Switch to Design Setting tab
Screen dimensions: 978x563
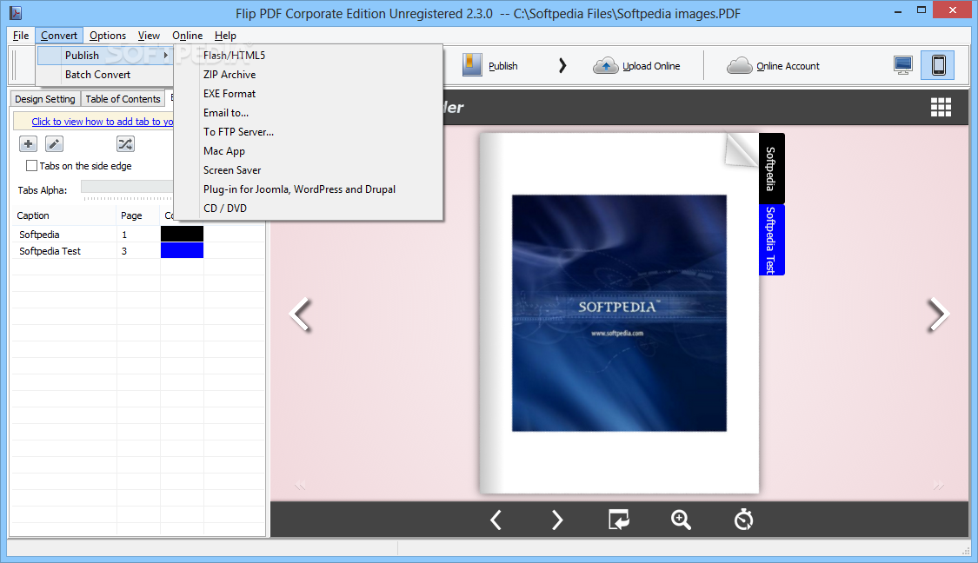pos(45,99)
